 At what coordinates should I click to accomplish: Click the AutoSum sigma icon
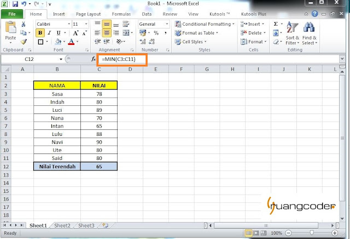(276, 24)
